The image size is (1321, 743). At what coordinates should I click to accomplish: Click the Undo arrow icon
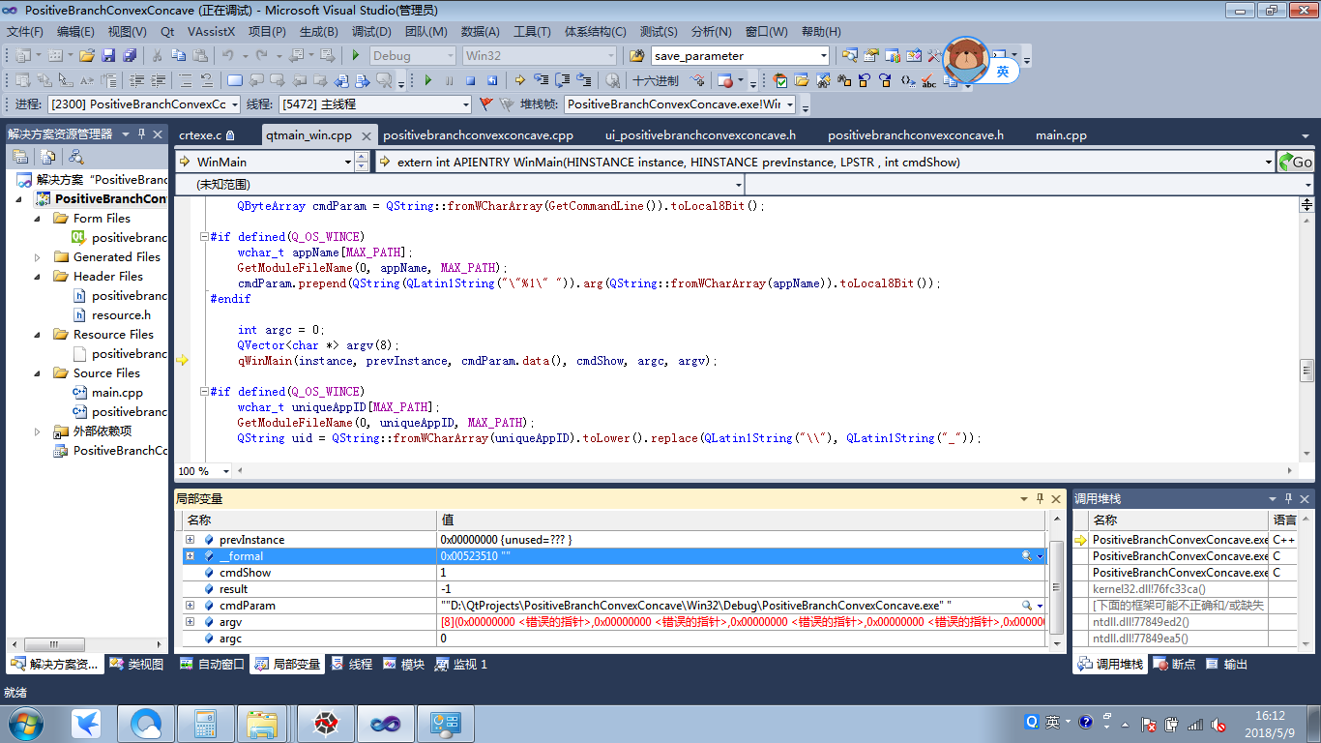[227, 55]
